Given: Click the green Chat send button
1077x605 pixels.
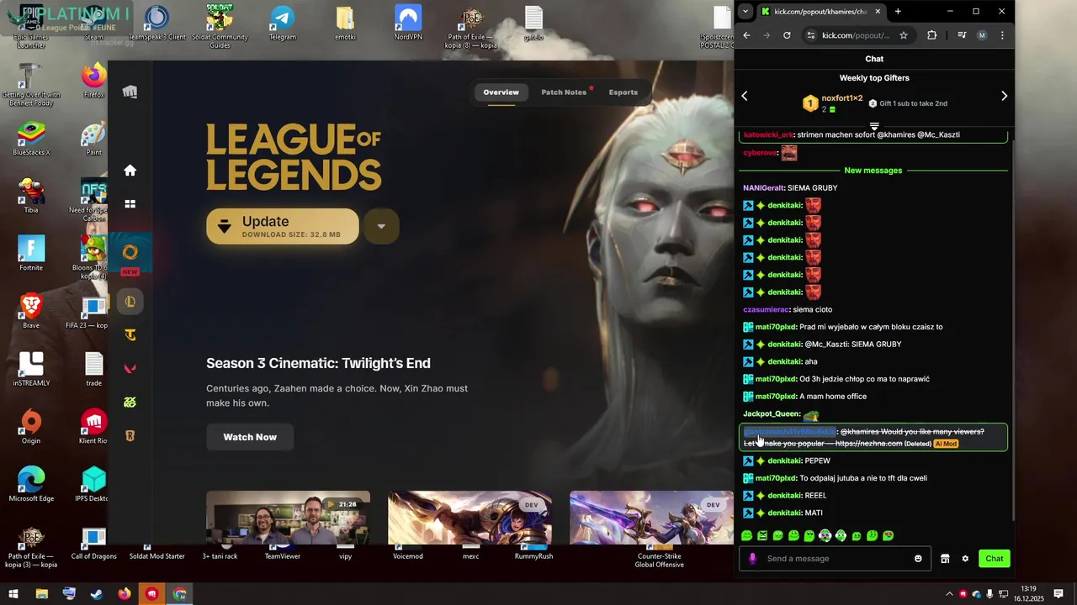Looking at the screenshot, I should coord(995,559).
